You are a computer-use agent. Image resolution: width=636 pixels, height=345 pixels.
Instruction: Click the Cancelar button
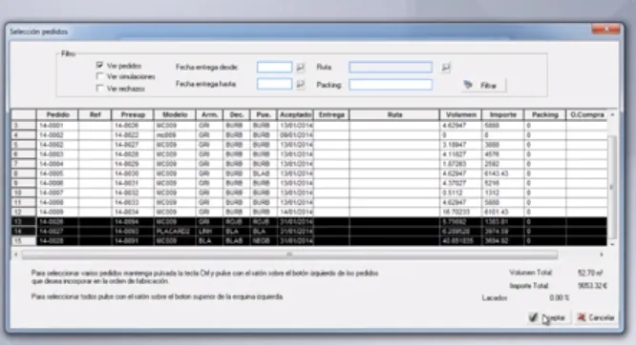pos(596,317)
